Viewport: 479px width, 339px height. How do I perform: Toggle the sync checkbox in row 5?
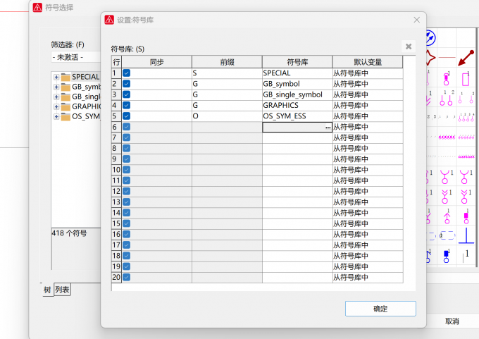(x=127, y=116)
